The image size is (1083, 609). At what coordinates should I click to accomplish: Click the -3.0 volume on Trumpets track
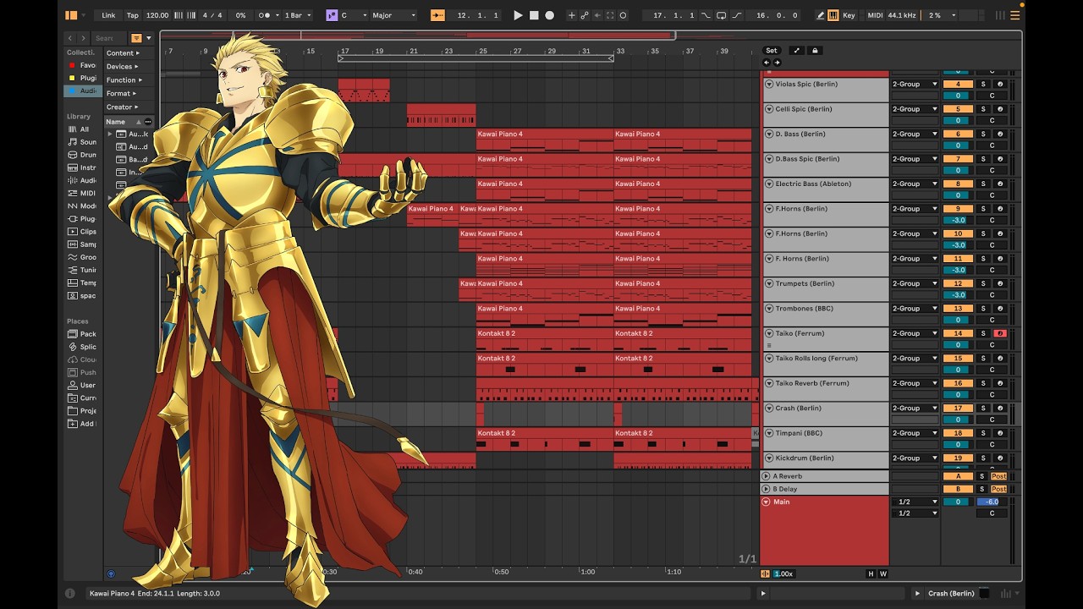pyautogui.click(x=958, y=295)
